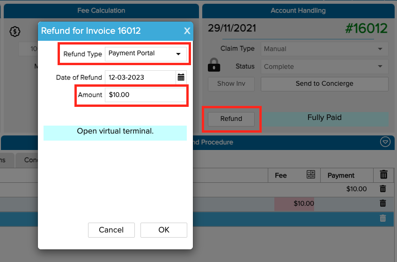Click invoice number #16012
Viewport: 397px width, 262px height.
366,29
